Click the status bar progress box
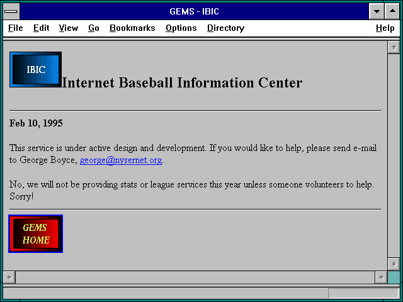 click(363, 293)
